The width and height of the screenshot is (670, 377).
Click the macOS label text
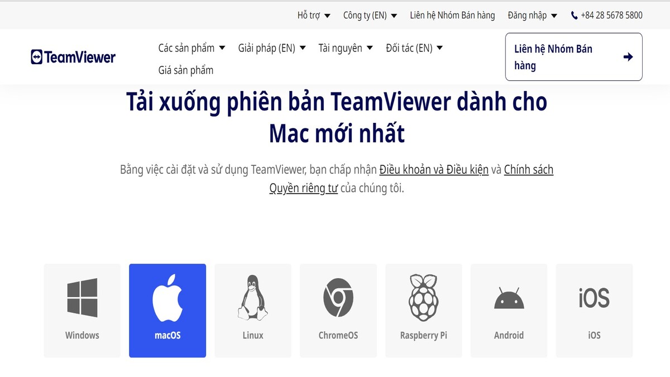[x=167, y=335]
